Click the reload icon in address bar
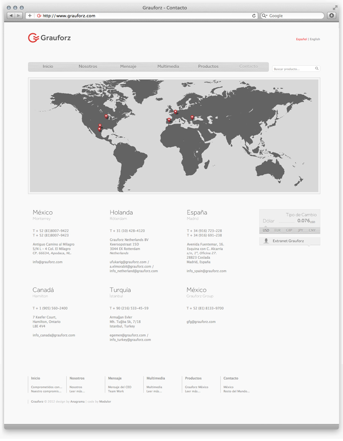Image resolution: width=343 pixels, height=441 pixels. tap(254, 16)
